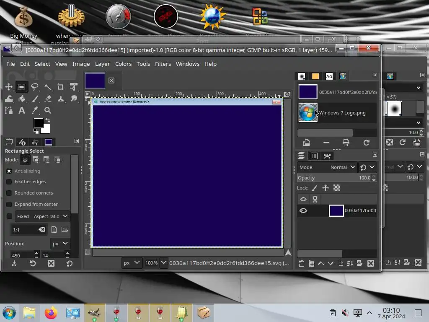Open the Image menu
Screen dimensions: 429x322
pyautogui.click(x=81, y=64)
